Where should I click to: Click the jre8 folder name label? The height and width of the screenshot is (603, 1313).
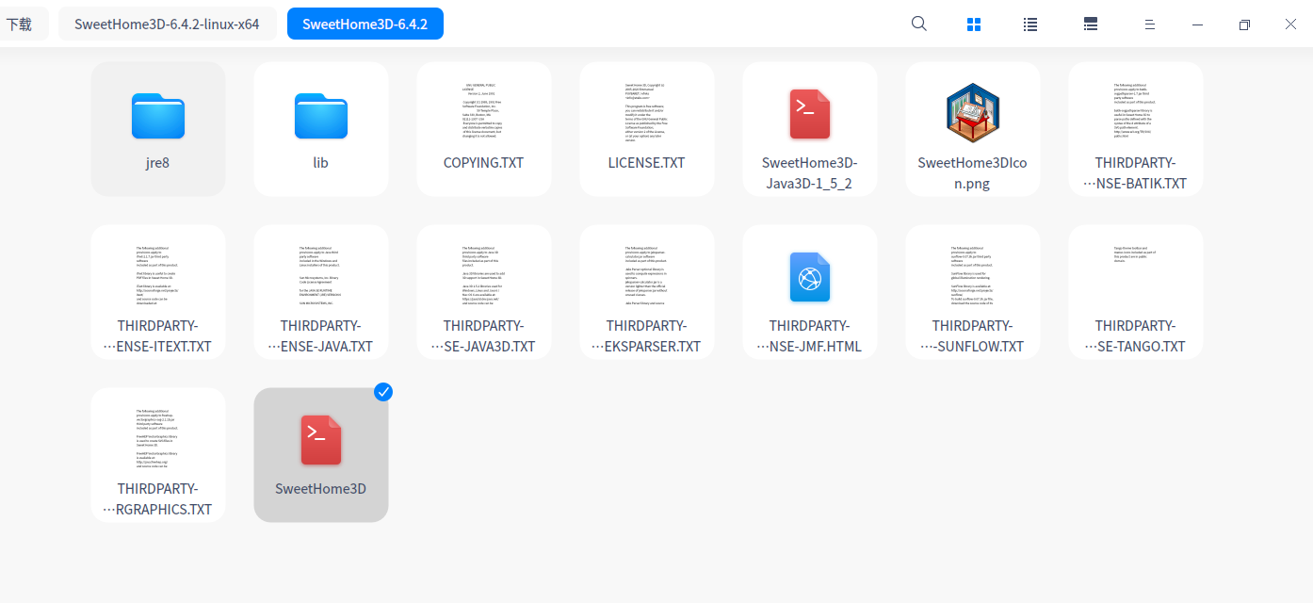click(158, 163)
